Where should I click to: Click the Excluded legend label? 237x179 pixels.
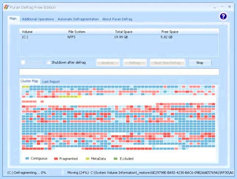coord(126,158)
